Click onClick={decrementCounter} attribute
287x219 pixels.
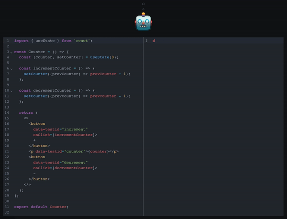click(x=65, y=168)
